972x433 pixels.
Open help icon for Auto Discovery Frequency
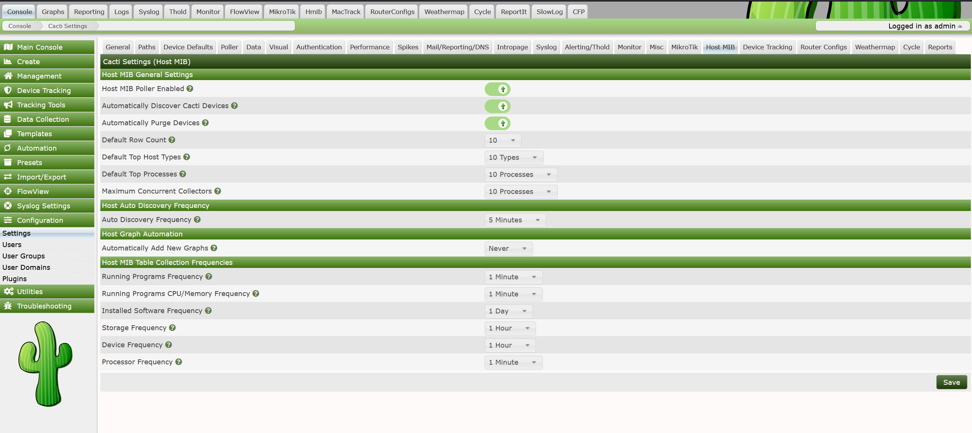(x=197, y=219)
